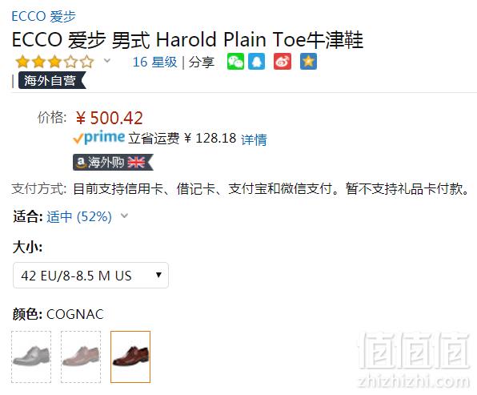Expand the star rating dropdown arrow

pos(106,61)
